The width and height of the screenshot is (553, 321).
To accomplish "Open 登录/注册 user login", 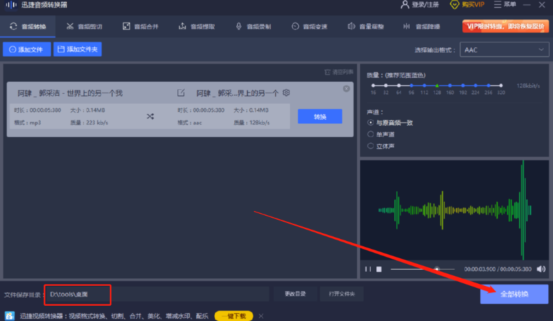I will 420,5.
